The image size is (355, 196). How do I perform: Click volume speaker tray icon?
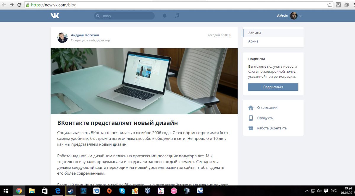319,191
